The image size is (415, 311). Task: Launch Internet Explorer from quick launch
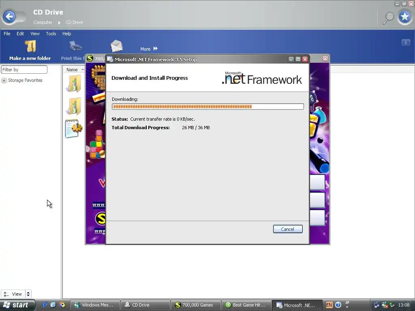click(x=45, y=305)
